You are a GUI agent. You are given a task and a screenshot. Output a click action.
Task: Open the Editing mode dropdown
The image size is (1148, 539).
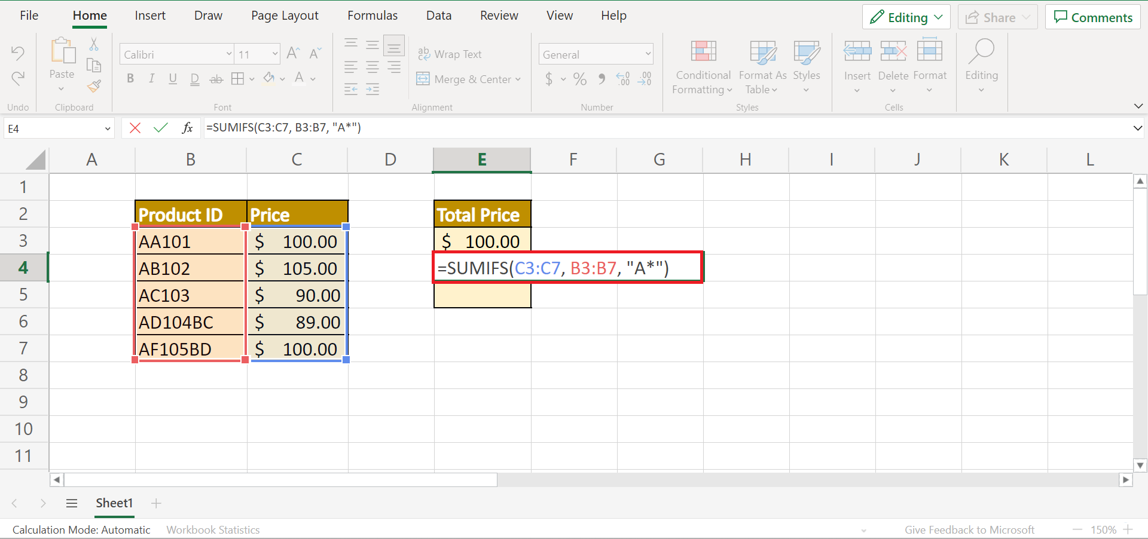[906, 17]
